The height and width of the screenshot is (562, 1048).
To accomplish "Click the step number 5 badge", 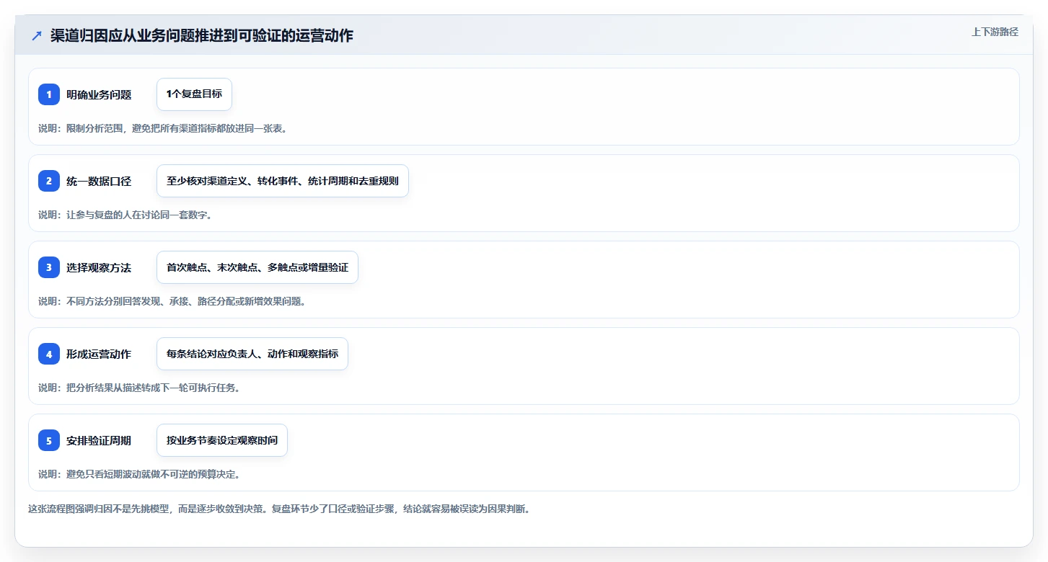I will pyautogui.click(x=49, y=440).
